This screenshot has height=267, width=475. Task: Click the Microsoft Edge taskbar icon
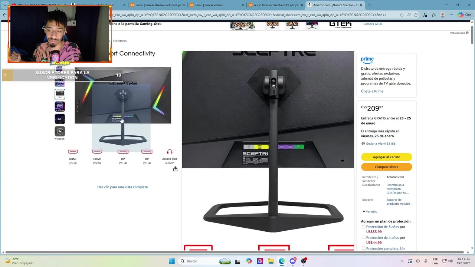pos(282,261)
